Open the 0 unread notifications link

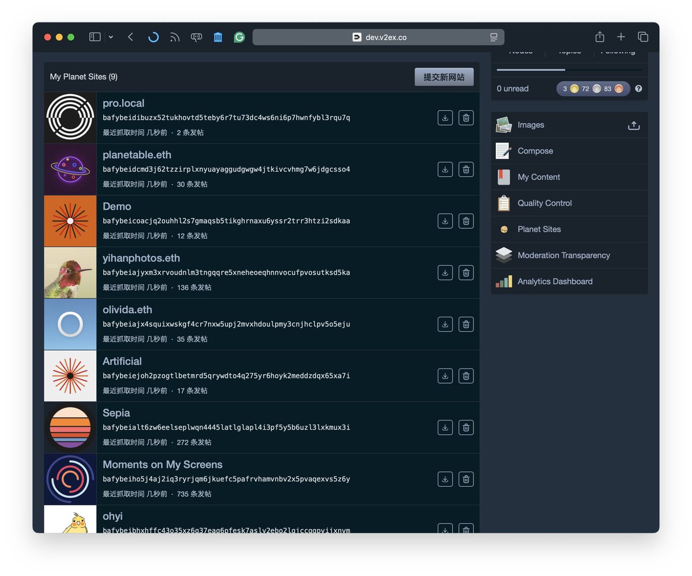[x=513, y=89]
